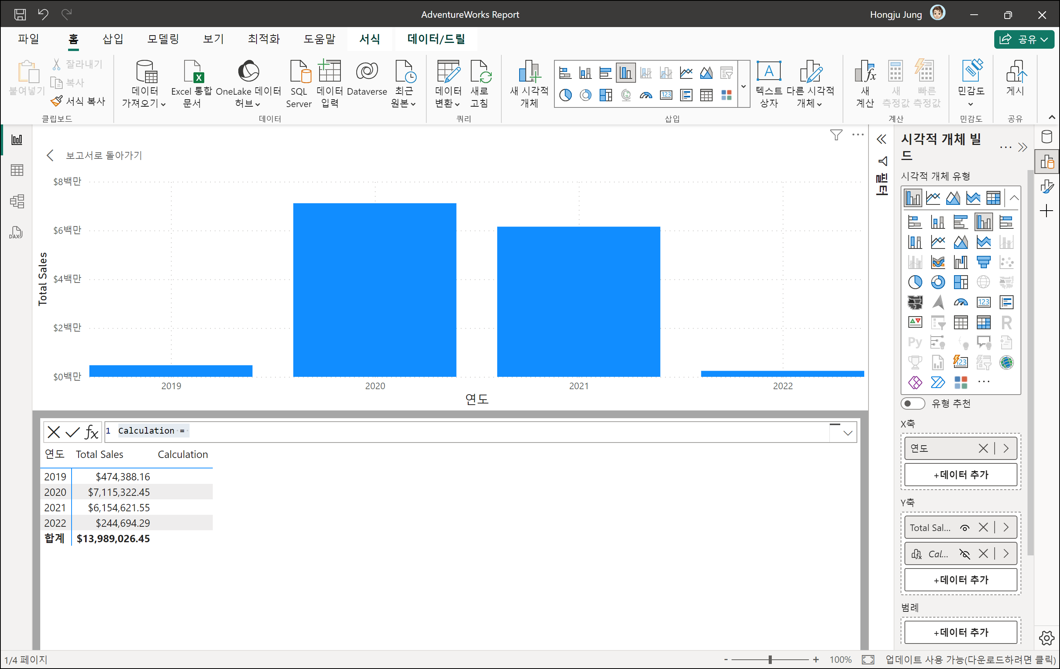
Task: Adjust the zoom slider in status bar
Action: coord(770,659)
